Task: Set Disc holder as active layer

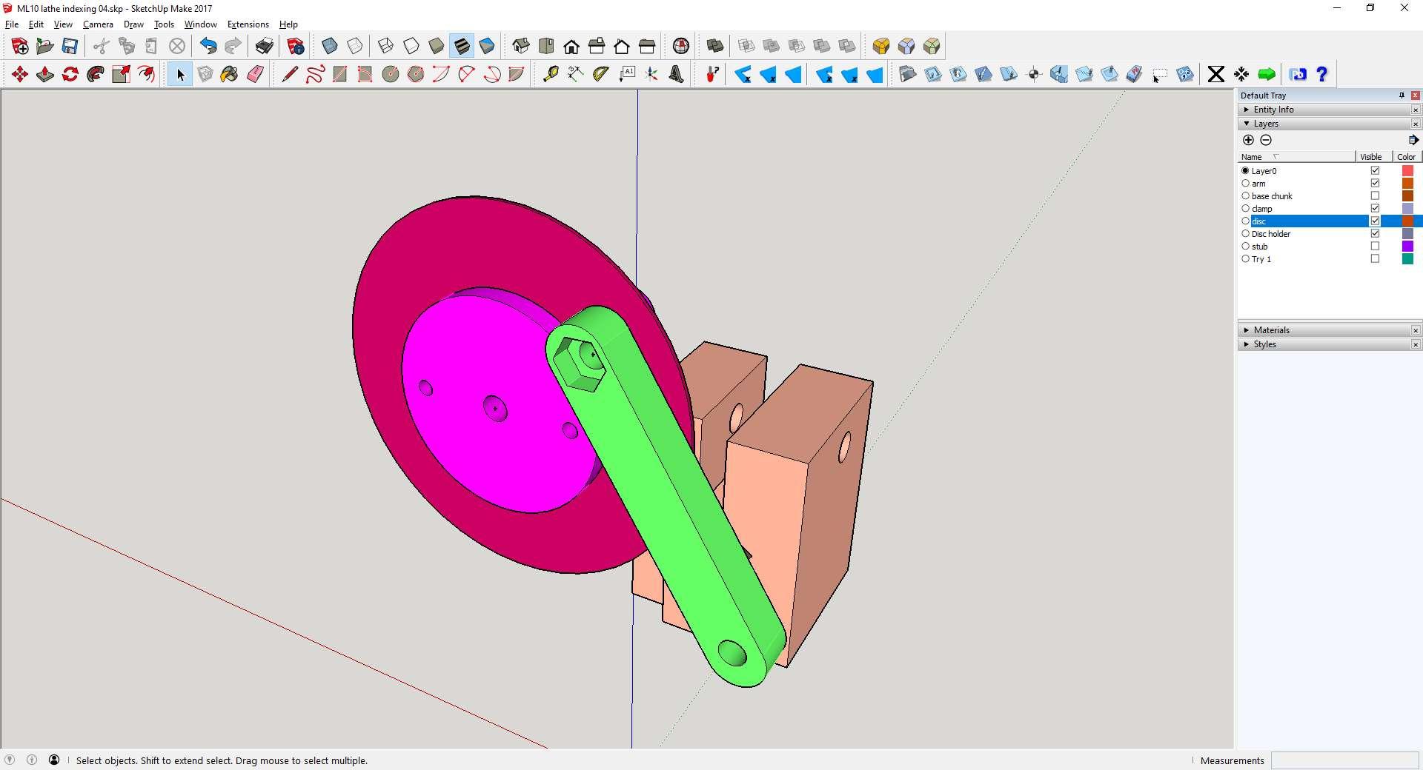Action: pos(1245,234)
